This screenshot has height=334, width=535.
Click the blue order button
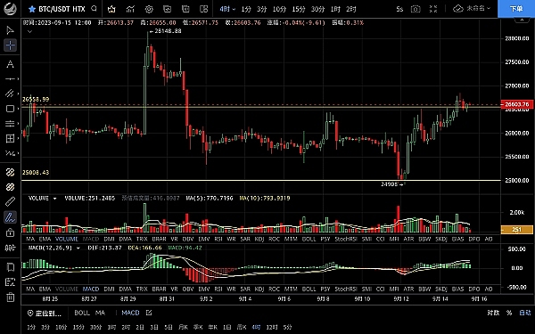(516, 9)
